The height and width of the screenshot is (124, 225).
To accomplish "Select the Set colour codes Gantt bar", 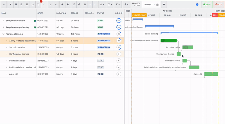I will [x=188, y=47].
